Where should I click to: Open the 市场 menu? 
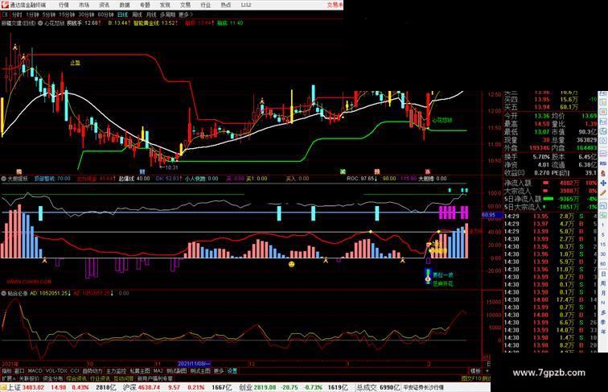click(x=84, y=5)
